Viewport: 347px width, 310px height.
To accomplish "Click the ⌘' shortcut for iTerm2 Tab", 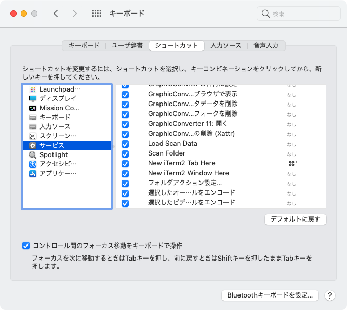I will click(292, 164).
